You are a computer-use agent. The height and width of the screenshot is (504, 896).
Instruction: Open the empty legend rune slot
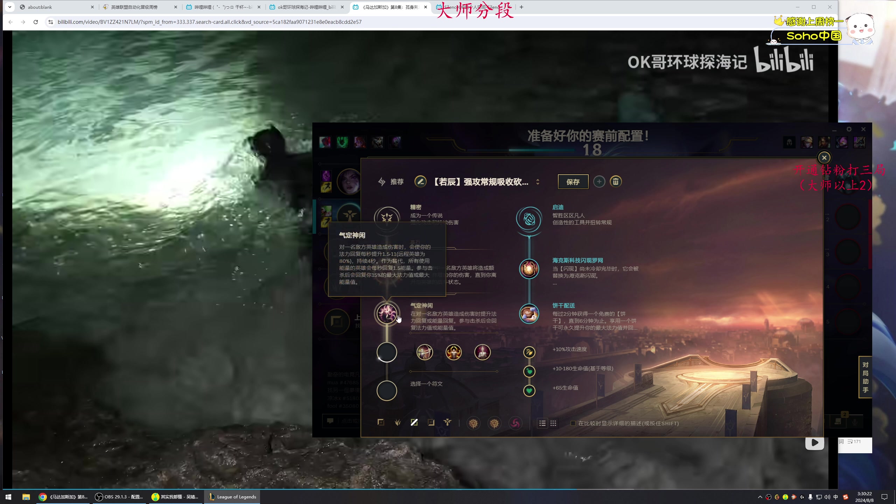click(387, 352)
